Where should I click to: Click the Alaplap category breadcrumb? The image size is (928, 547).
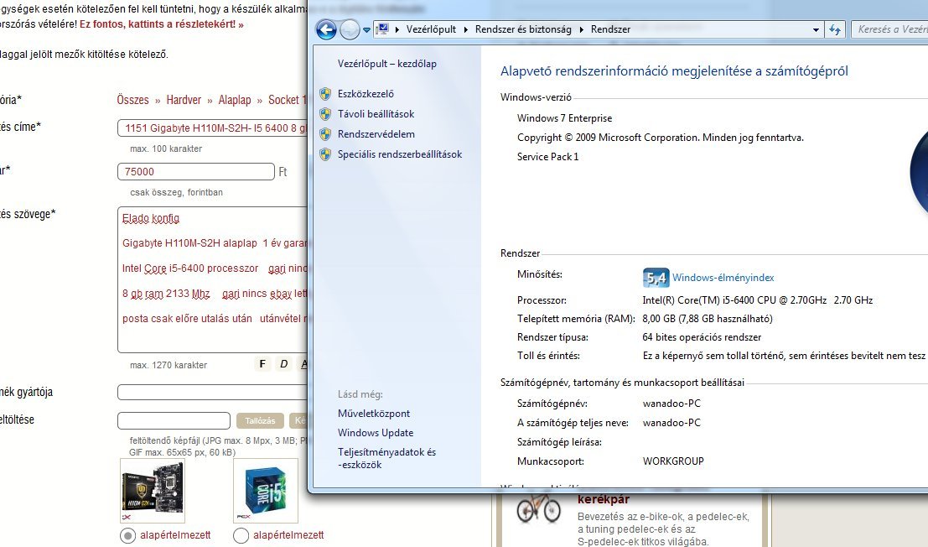pos(235,100)
